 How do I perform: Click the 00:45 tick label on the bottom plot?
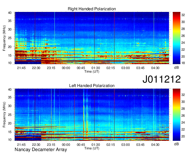coord(81,145)
